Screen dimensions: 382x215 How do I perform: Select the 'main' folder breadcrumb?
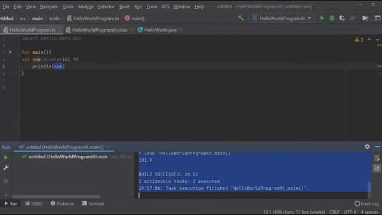37,19
